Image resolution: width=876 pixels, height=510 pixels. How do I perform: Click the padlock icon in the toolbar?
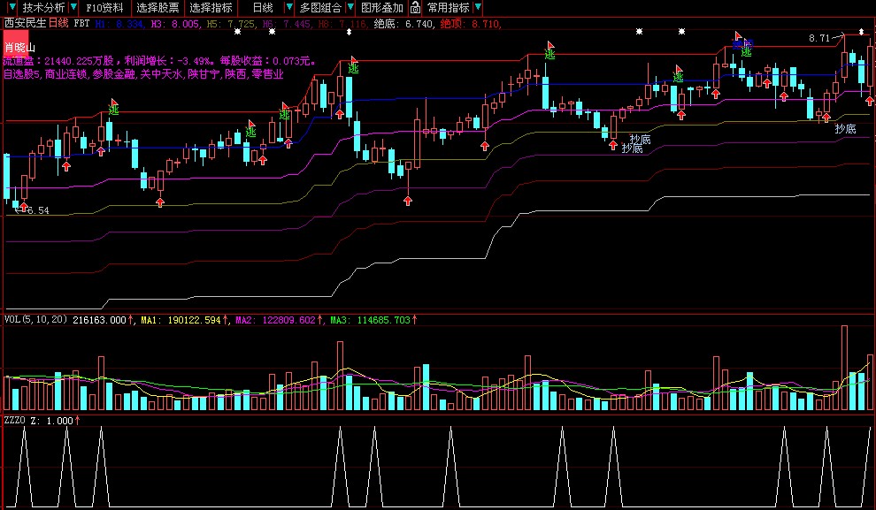pyautogui.click(x=414, y=7)
